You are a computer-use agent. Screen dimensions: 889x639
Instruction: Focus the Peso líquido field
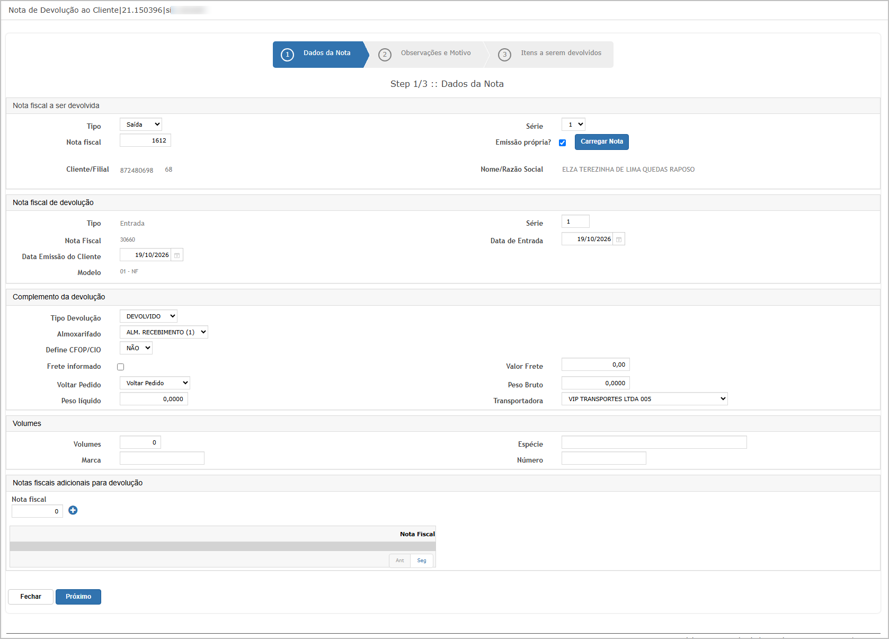click(154, 399)
